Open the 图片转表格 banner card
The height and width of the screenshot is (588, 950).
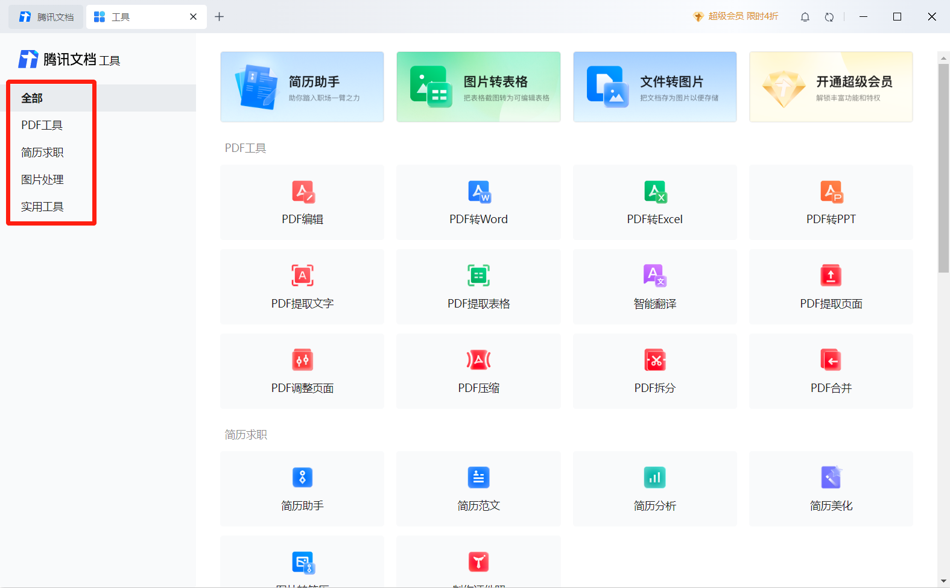[x=478, y=87]
